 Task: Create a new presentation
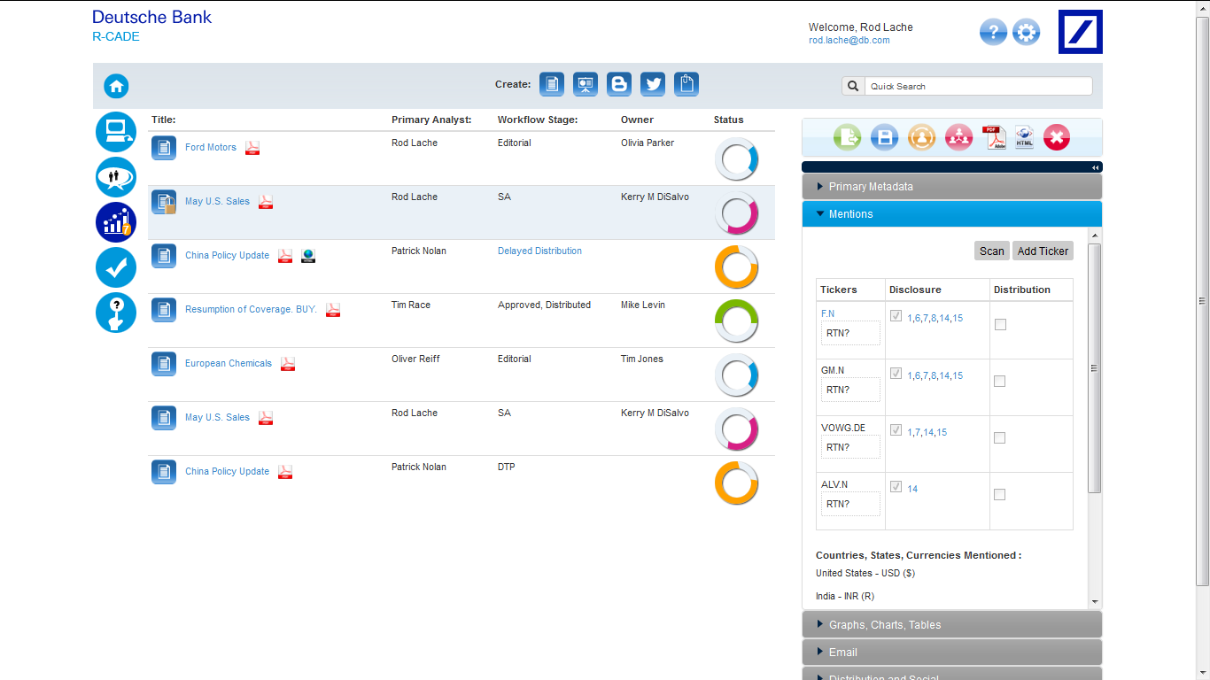click(586, 84)
